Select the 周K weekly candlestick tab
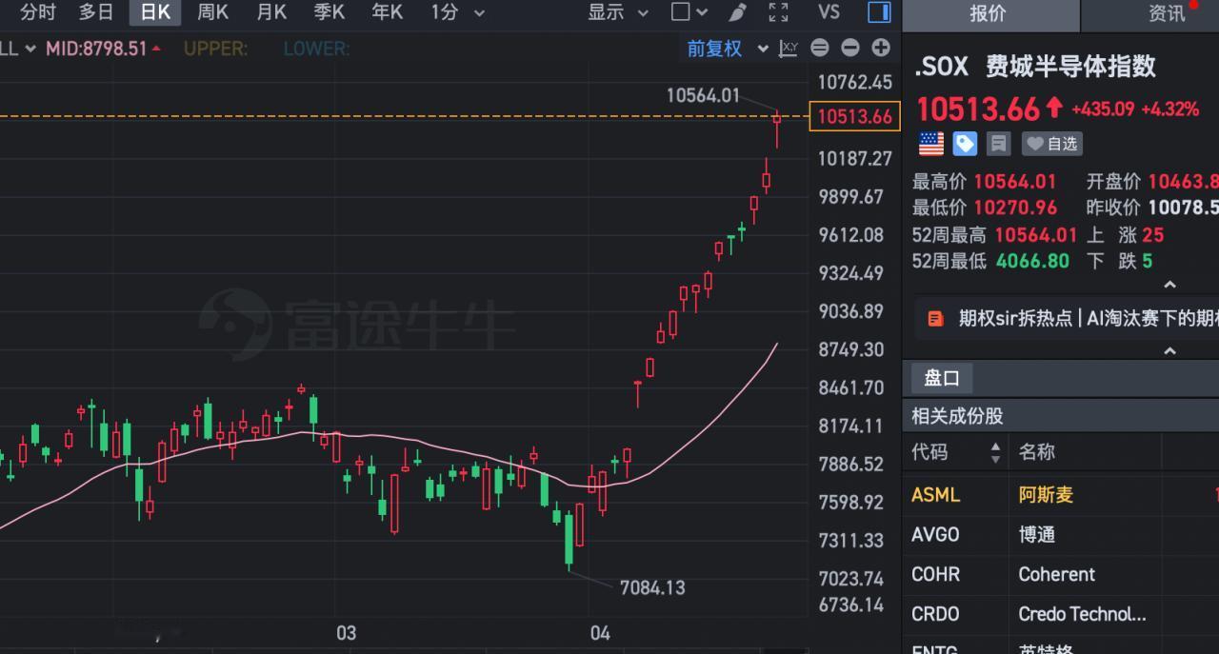 tap(213, 12)
